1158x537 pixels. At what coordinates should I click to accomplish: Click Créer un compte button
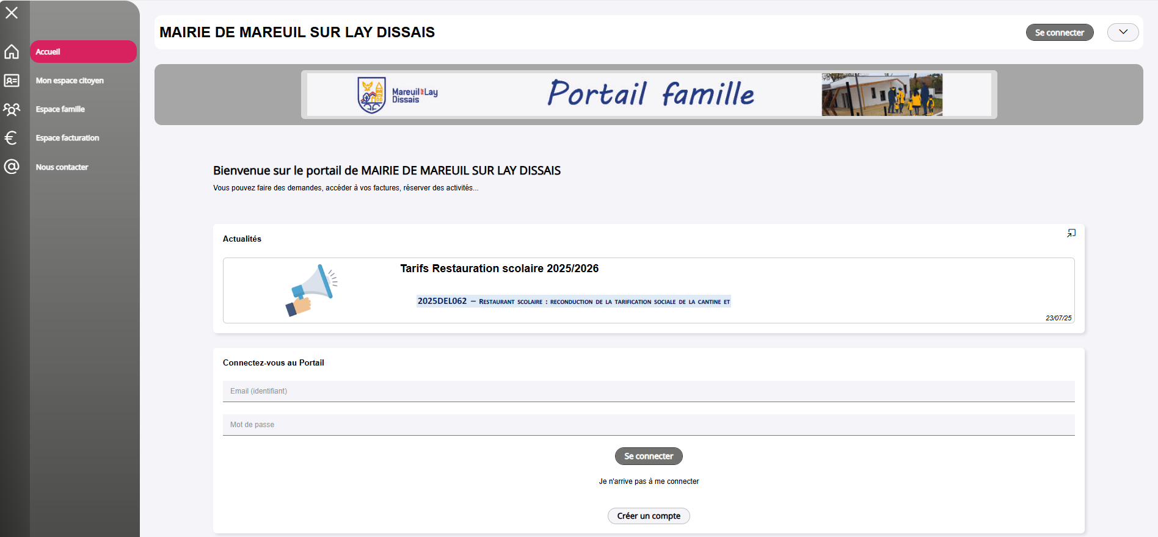click(649, 516)
